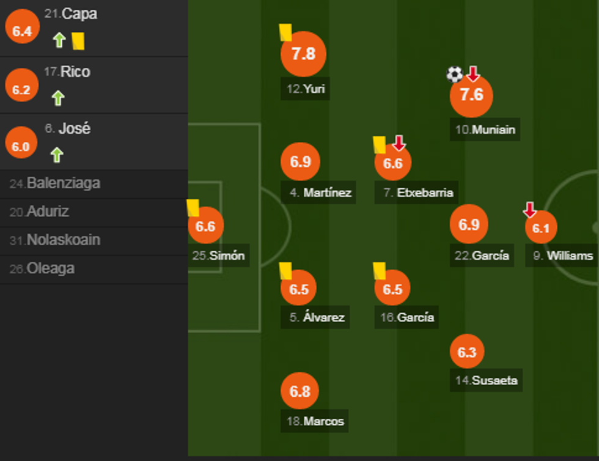Click Rico's green substitution arrow
599x461 pixels.
click(58, 98)
